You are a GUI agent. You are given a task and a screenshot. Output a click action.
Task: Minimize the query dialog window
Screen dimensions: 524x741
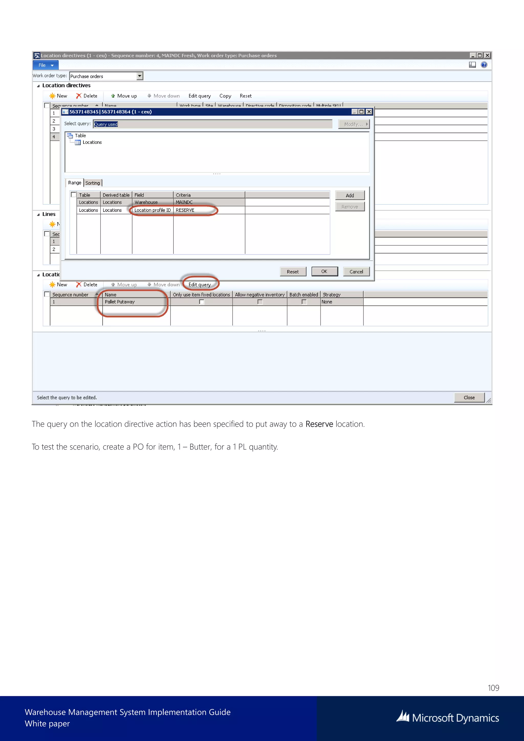coord(355,112)
